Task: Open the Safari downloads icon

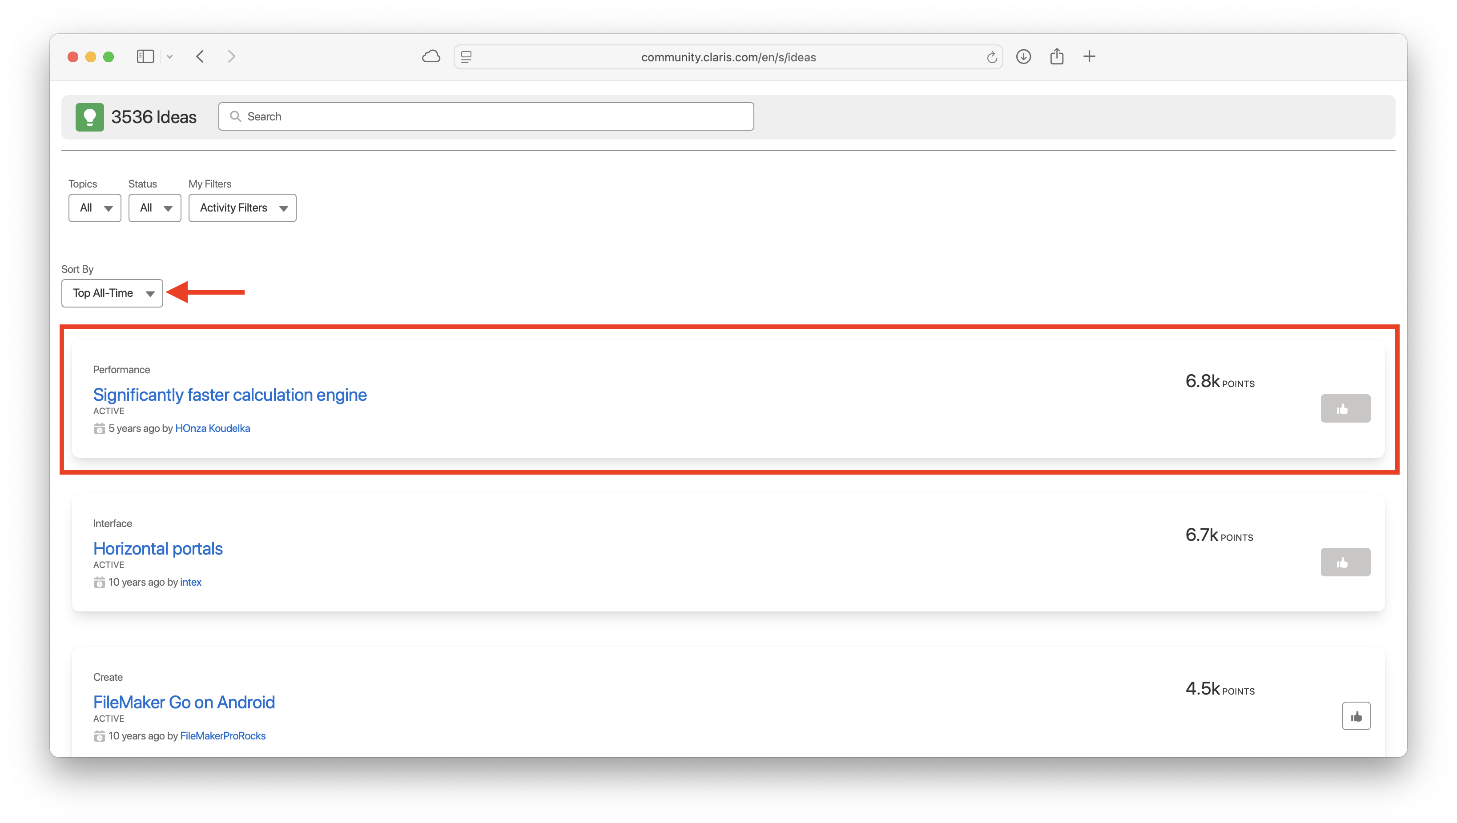Action: coord(1023,56)
